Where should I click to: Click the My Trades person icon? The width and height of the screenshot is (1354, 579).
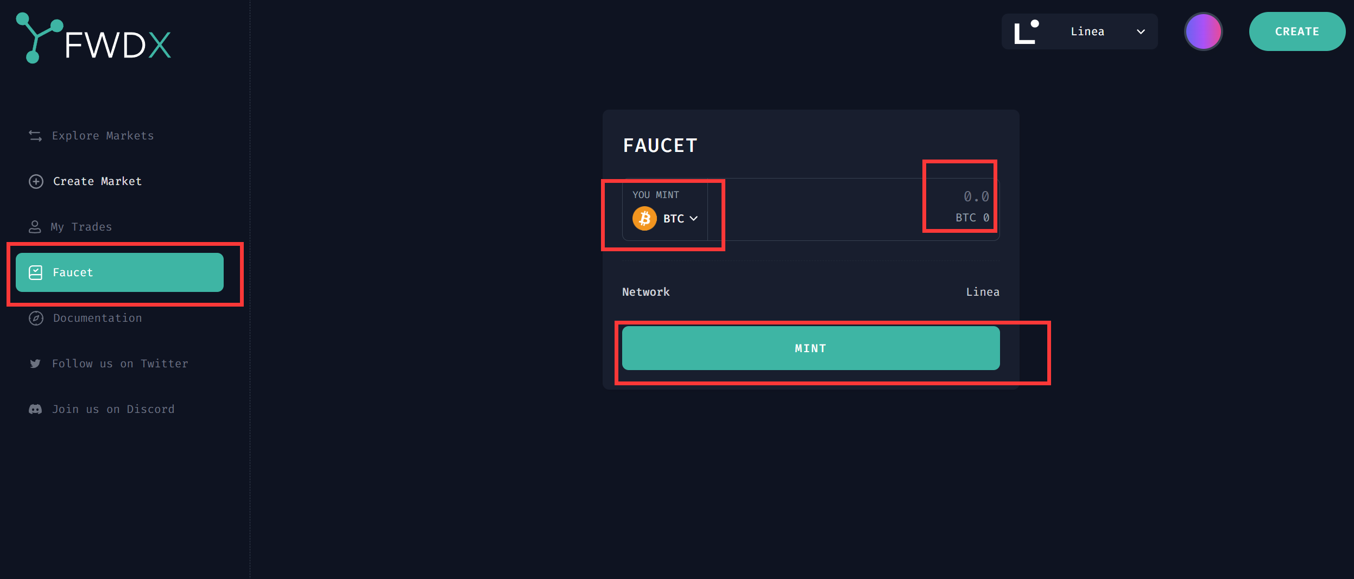pyautogui.click(x=35, y=227)
